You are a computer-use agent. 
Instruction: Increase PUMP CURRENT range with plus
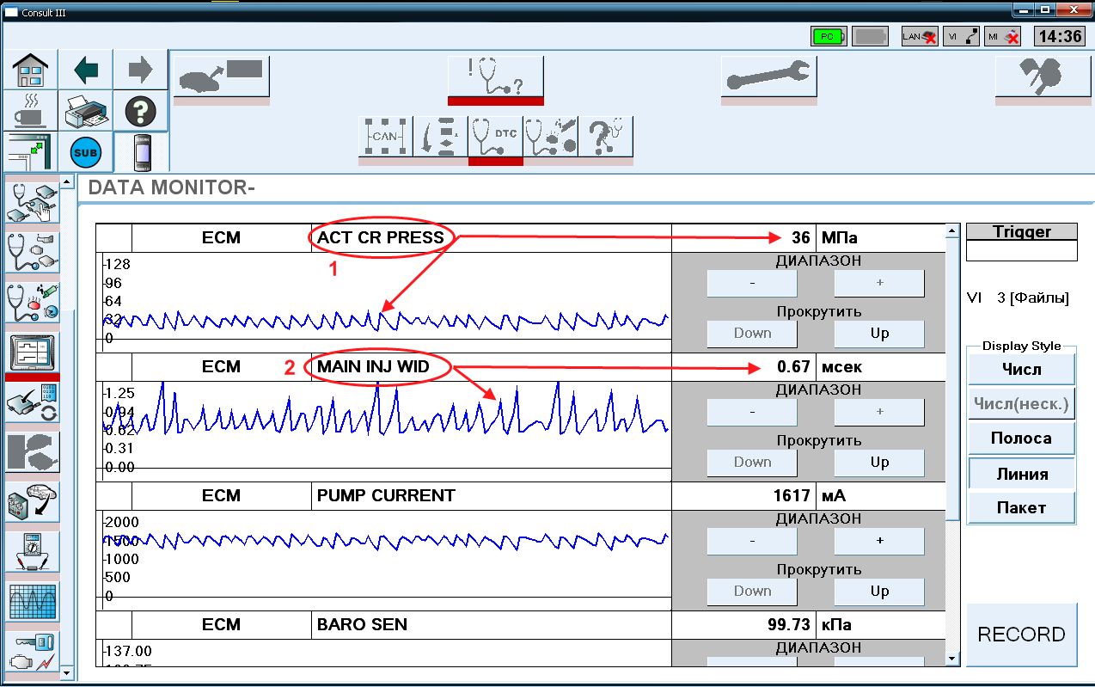point(879,541)
